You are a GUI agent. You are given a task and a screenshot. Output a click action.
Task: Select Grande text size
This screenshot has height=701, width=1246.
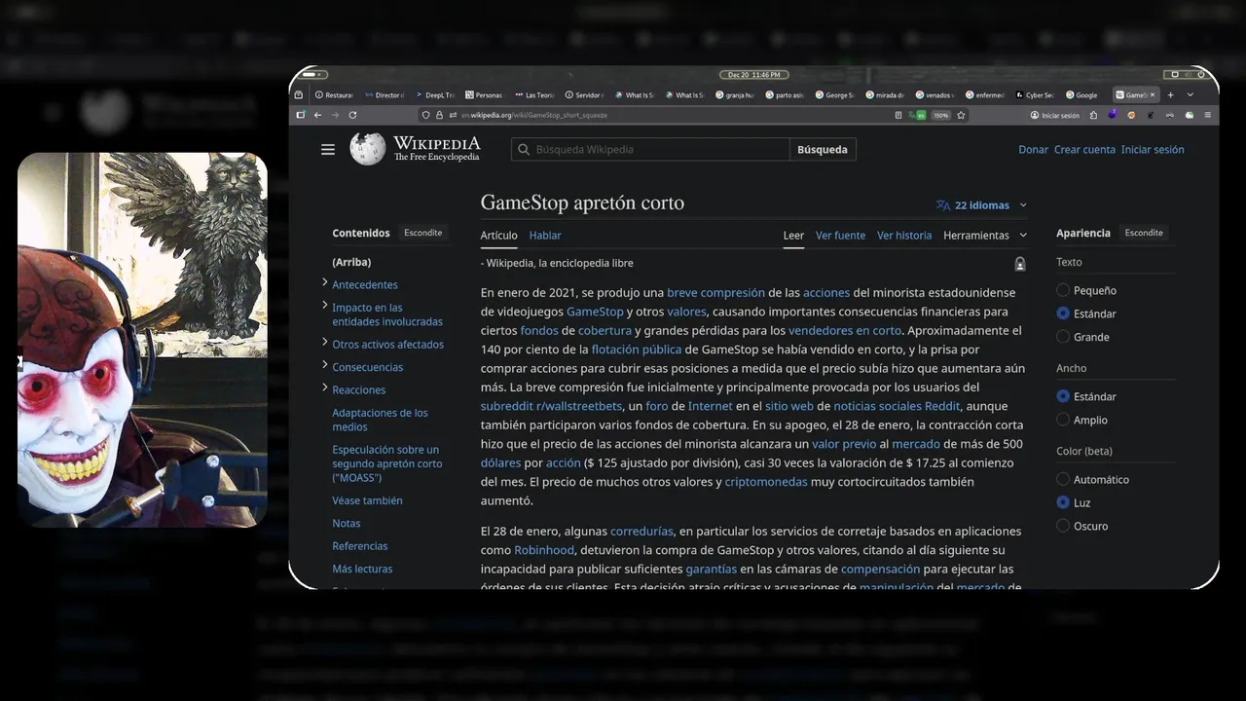1063,337
